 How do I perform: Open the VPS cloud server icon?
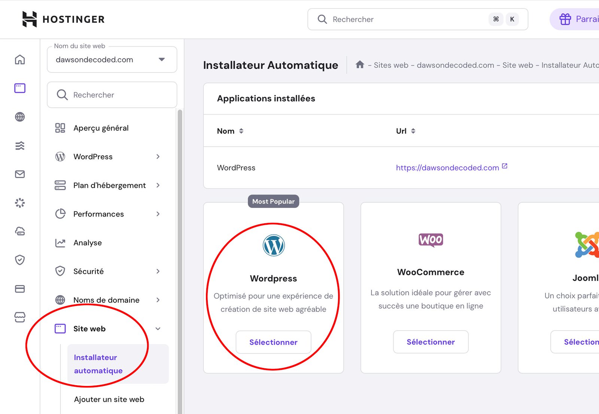pos(19,231)
